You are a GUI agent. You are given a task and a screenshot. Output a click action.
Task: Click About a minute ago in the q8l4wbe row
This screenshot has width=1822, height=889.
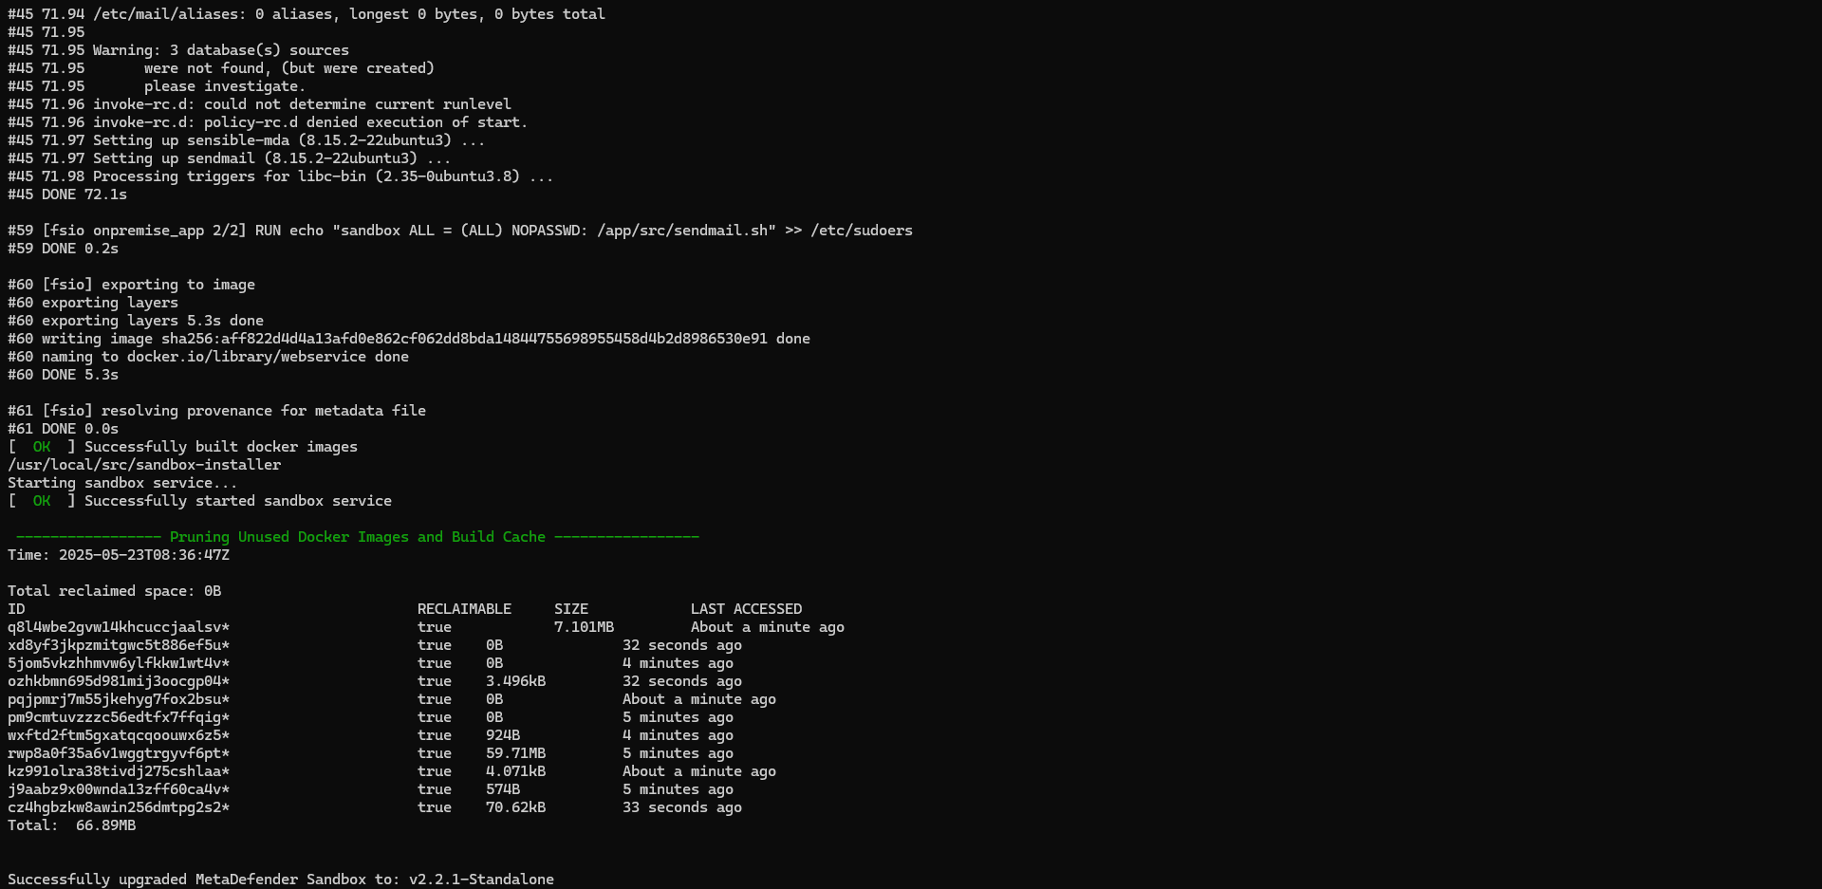[768, 627]
